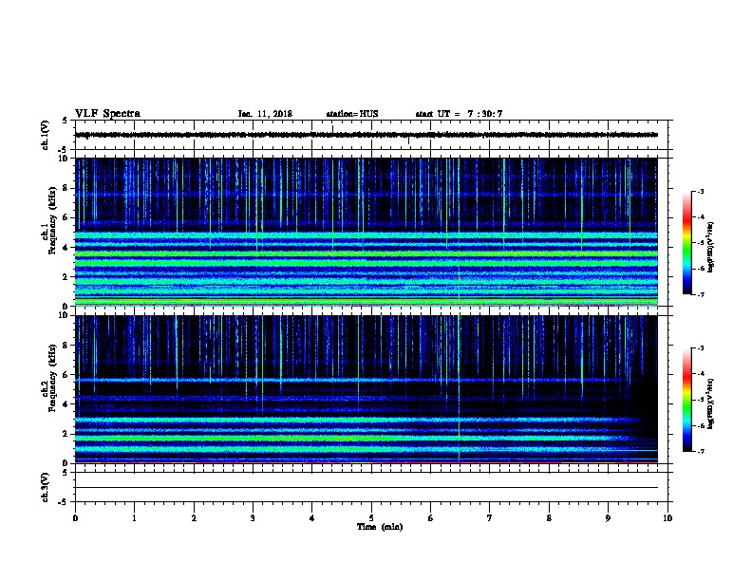Click the ch.2 spectrogram color scale bar
This screenshot has height=581, width=752.
(x=686, y=400)
